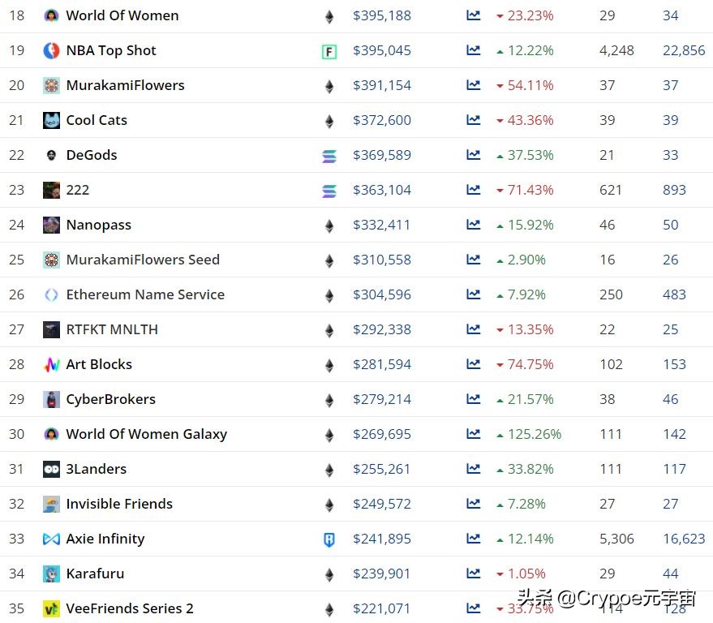This screenshot has height=623, width=713.
Task: Open the NBA Top Shot collection link
Action: [x=111, y=50]
